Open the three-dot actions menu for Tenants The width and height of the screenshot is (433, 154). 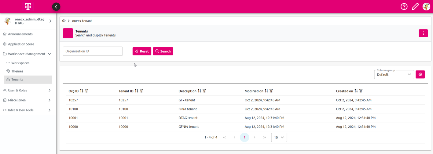[423, 33]
